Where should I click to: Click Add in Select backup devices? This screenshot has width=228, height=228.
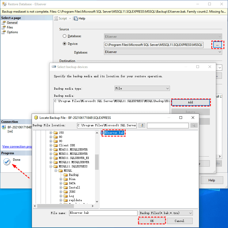[191, 102]
